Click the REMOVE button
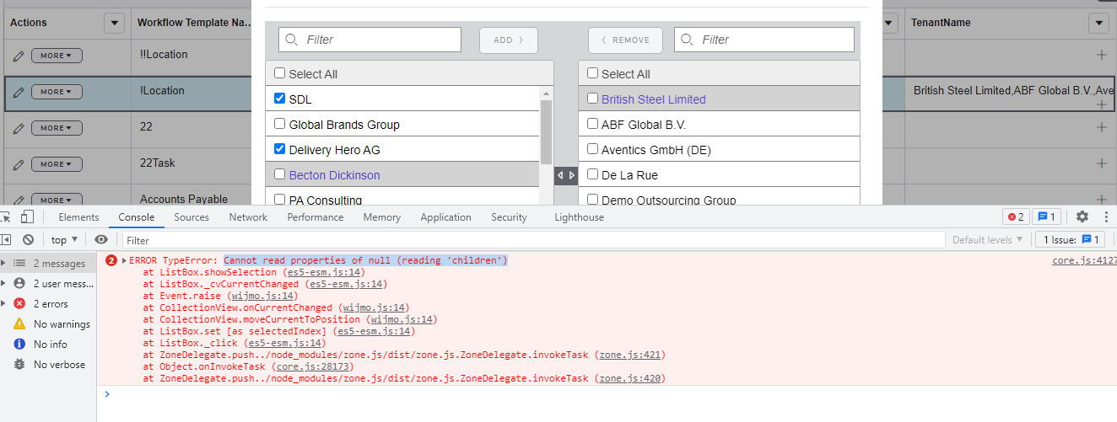Viewport: 1117px width, 422px height. [x=625, y=40]
